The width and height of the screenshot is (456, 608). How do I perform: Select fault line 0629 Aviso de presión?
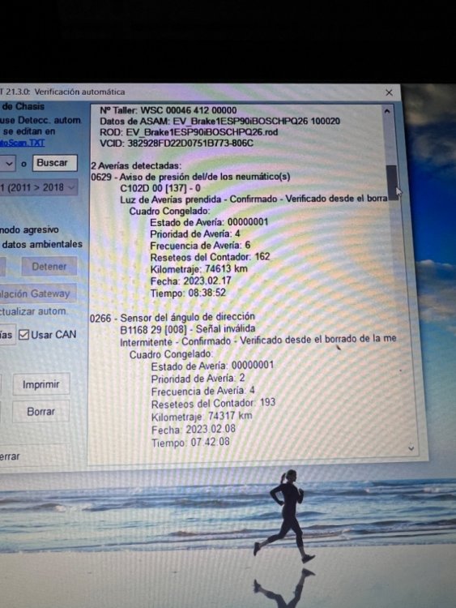tap(190, 177)
